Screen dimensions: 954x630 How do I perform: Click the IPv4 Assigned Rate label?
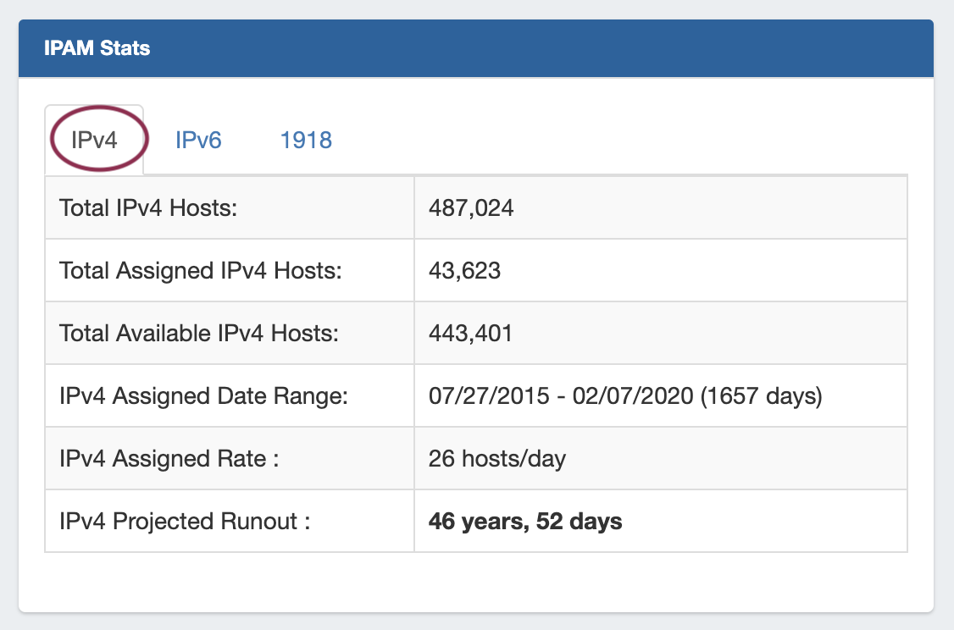(x=169, y=458)
